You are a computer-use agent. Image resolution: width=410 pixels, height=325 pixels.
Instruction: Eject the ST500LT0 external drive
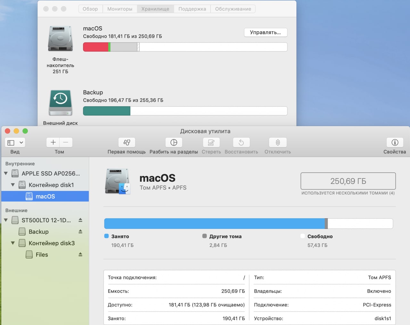click(x=80, y=220)
